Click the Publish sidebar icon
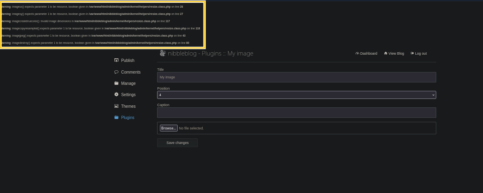This screenshot has height=193, width=483. [116, 60]
